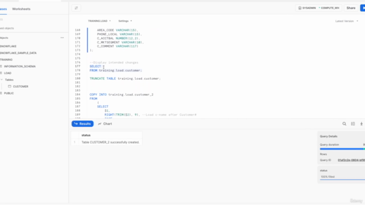Open the Settings dropdown
This screenshot has height=205, width=365.
[125, 21]
